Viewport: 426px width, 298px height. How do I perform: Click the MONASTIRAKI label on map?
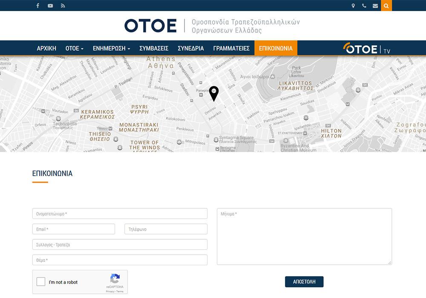139,127
